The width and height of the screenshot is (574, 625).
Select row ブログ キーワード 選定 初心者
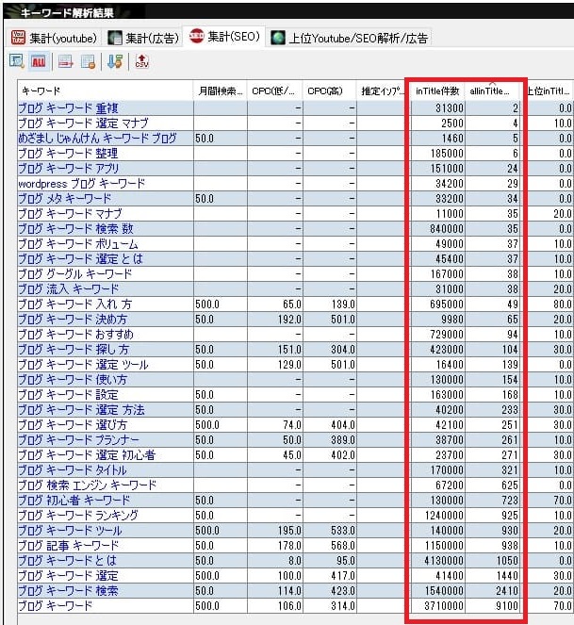point(295,455)
